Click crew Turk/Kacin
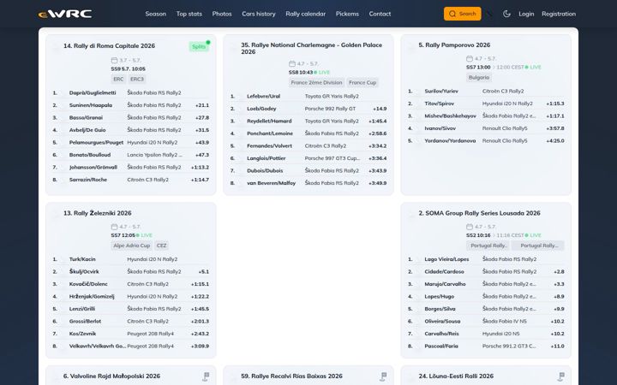Screen dimensions: 617x385 (82, 259)
